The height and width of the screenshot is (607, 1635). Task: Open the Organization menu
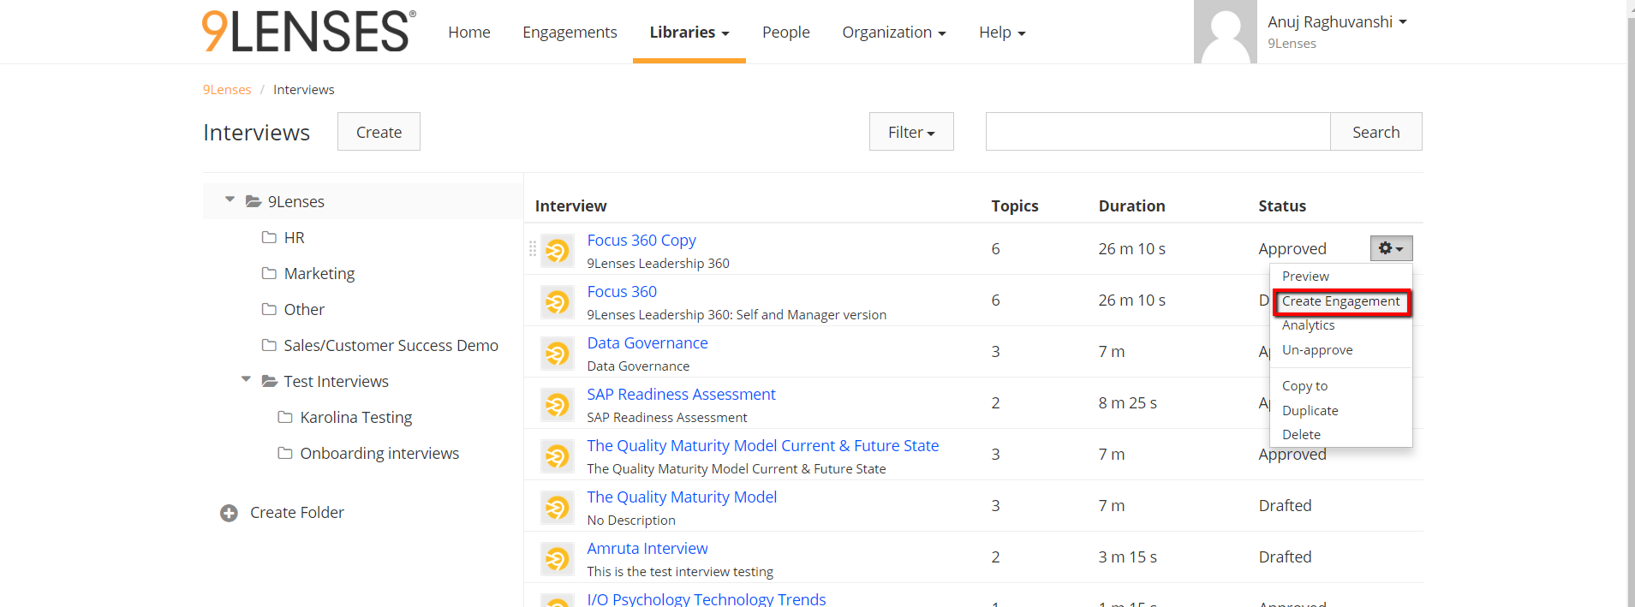(x=894, y=32)
